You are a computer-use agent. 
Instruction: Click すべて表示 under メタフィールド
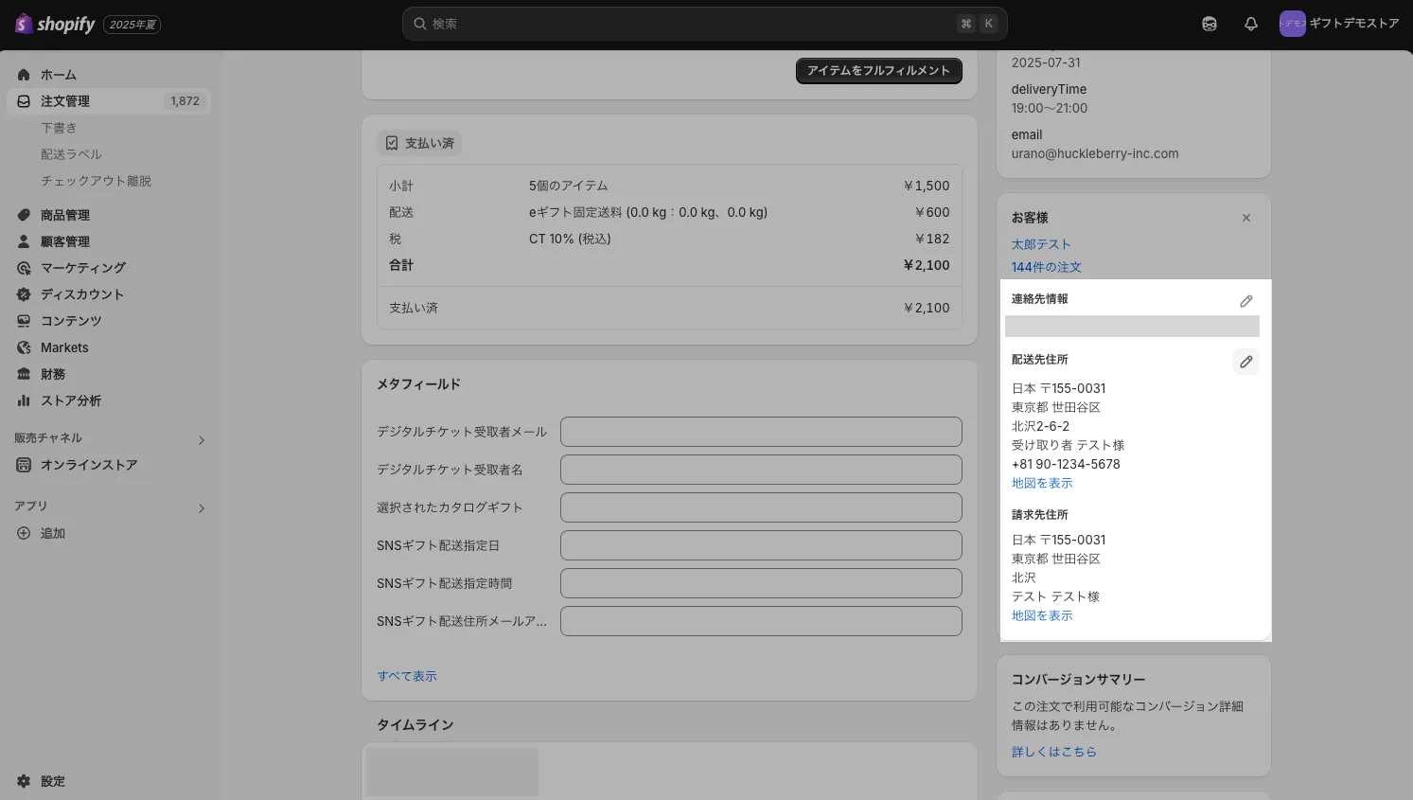point(407,676)
